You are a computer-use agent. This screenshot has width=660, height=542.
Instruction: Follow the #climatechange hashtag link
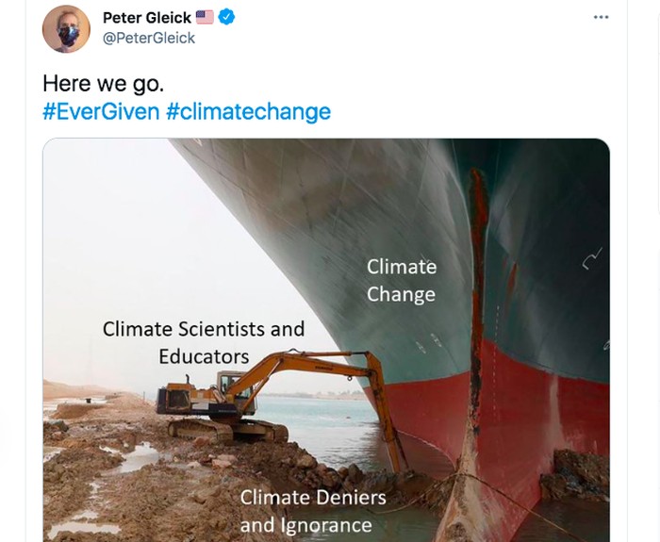click(248, 111)
